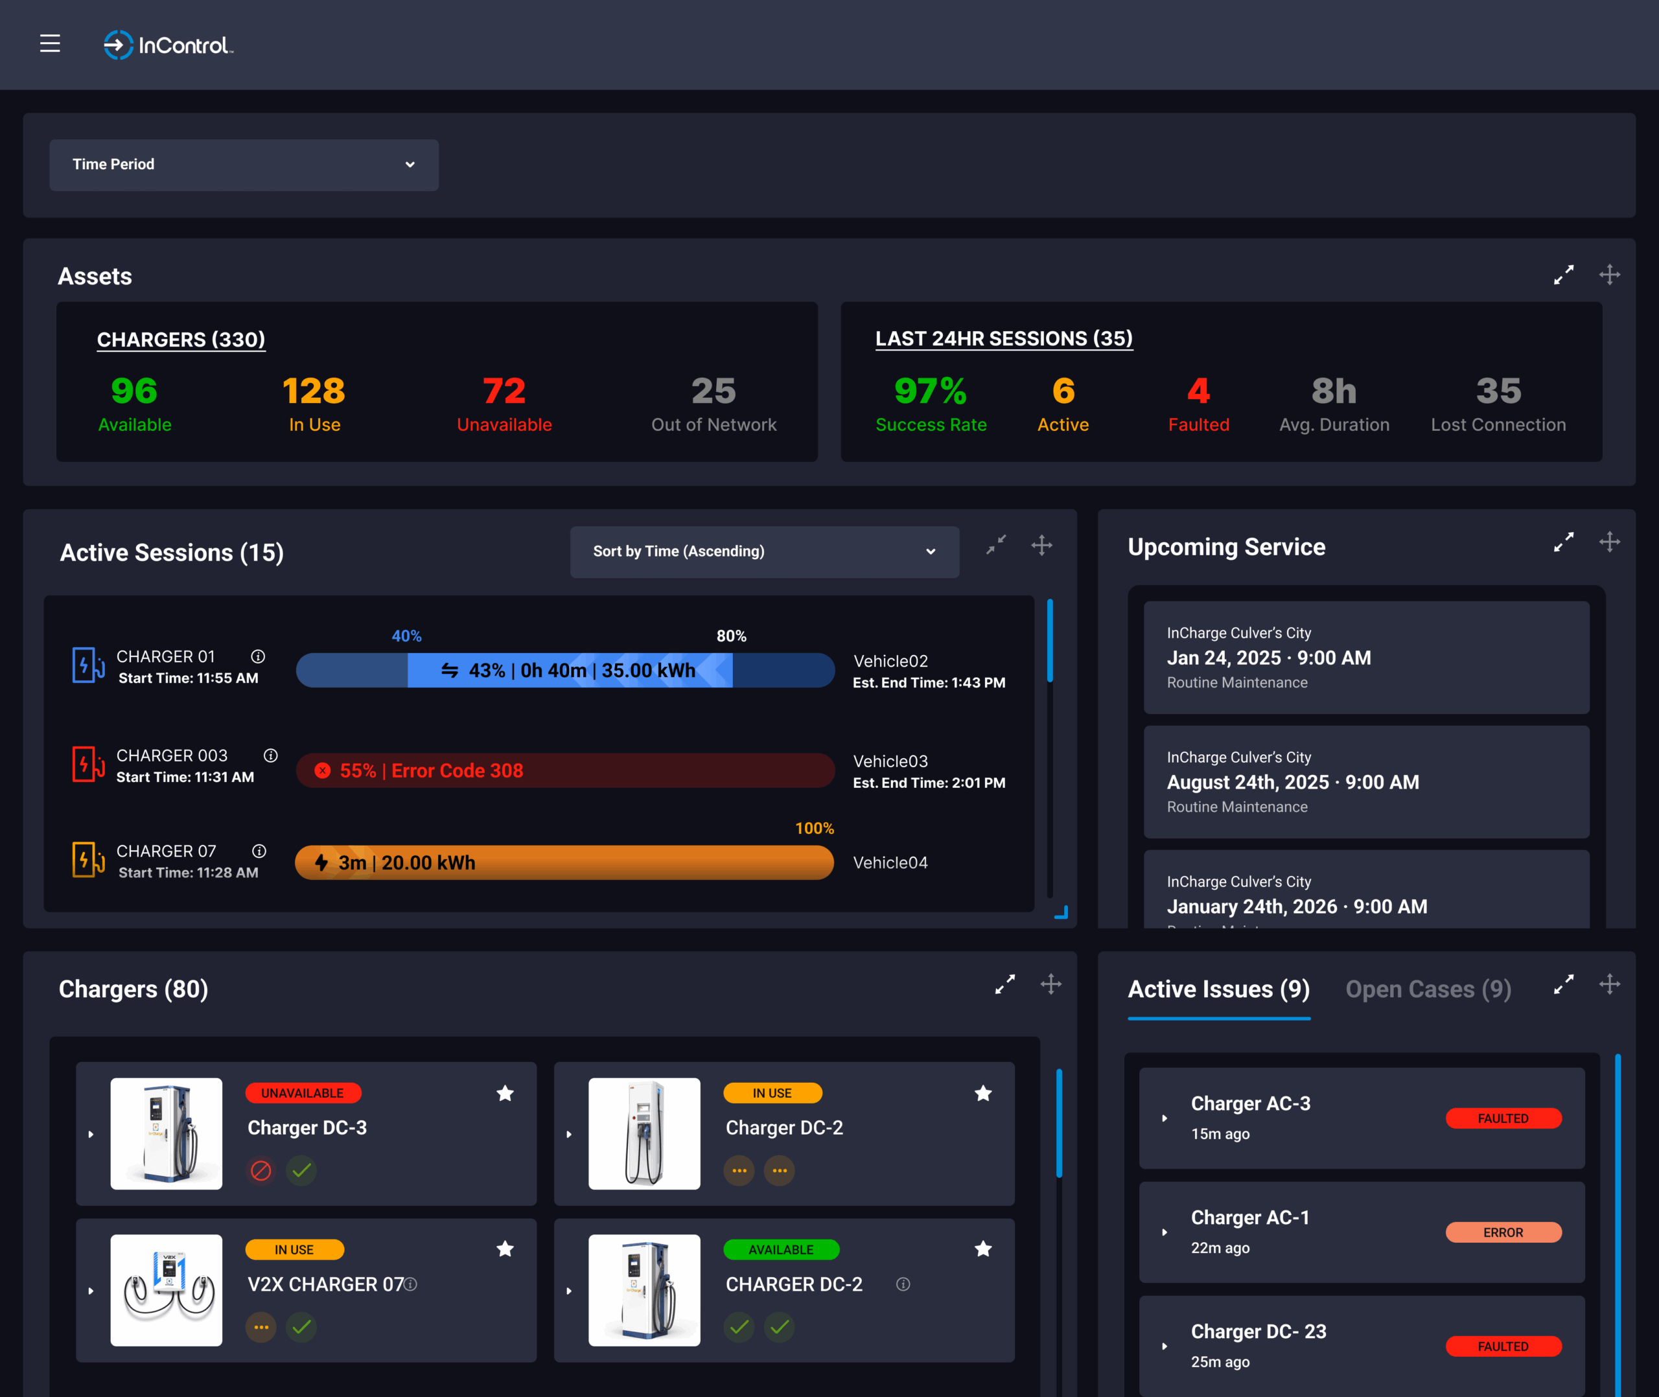Image resolution: width=1659 pixels, height=1397 pixels.
Task: Open the Sort by Time (Ascending) dropdown
Action: [764, 552]
